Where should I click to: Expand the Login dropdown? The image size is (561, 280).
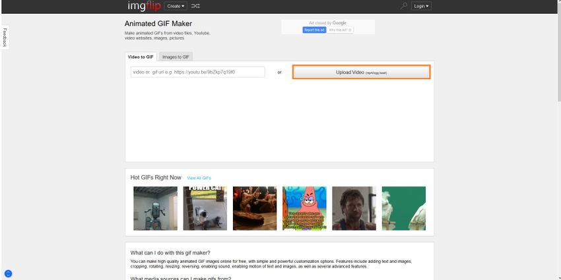[x=421, y=6]
